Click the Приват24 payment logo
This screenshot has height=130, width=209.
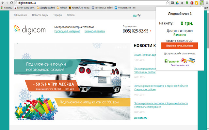pos(172,61)
